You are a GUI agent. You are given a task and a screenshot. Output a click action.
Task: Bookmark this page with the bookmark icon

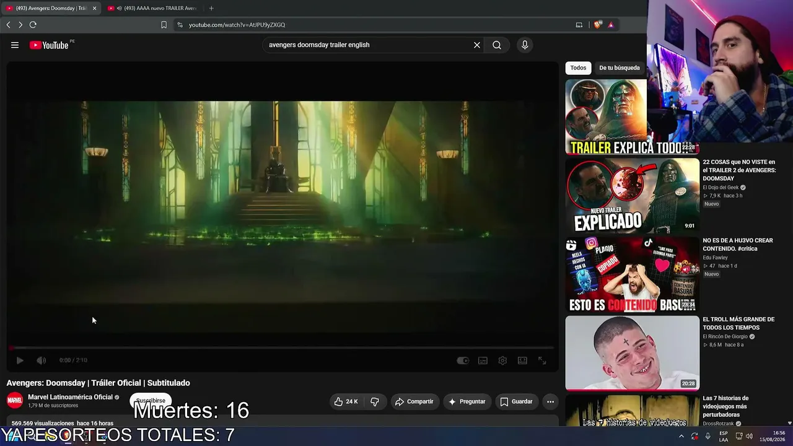tap(164, 25)
